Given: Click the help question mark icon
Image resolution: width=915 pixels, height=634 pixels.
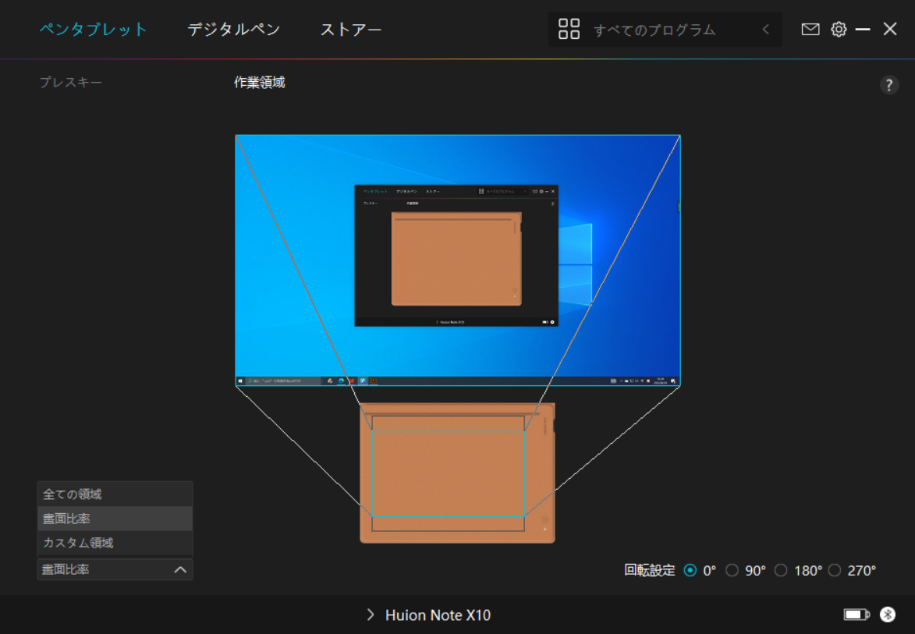Looking at the screenshot, I should coord(888,84).
